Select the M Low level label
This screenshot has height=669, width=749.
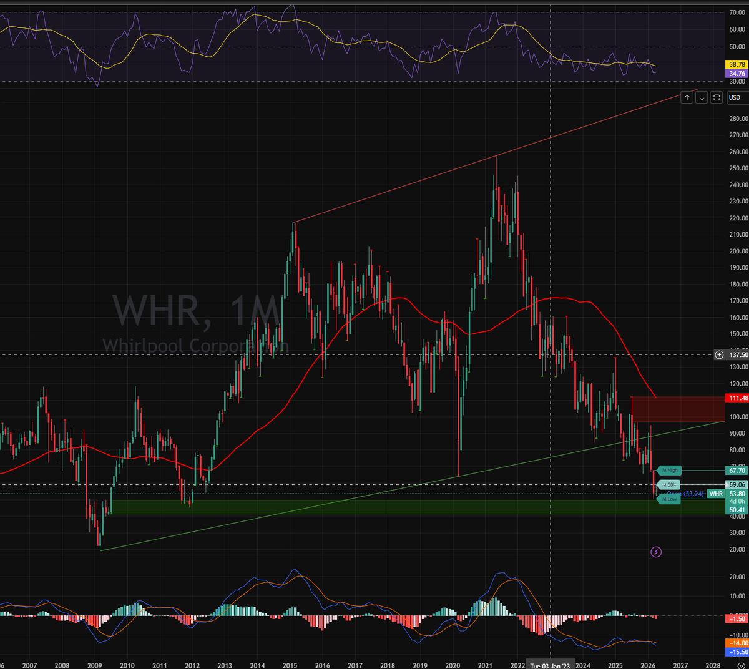pos(669,499)
